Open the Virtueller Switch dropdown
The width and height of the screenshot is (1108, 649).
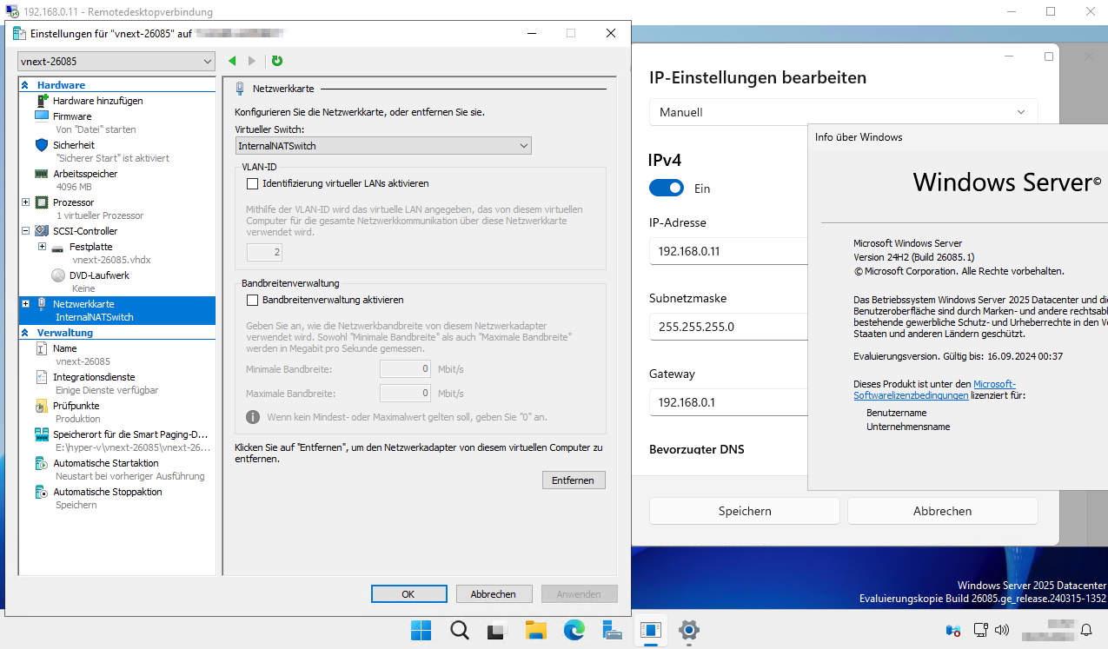[x=383, y=146]
